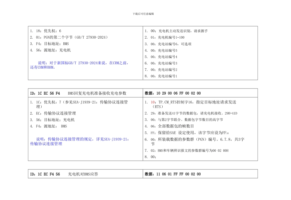Screen dimensions: 291x200
Task: Select the data '10 29 00 06 FF 00 02 00'
Action: [179, 93]
